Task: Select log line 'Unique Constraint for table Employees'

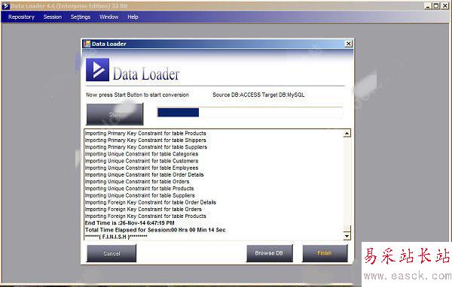Action: tap(142, 168)
